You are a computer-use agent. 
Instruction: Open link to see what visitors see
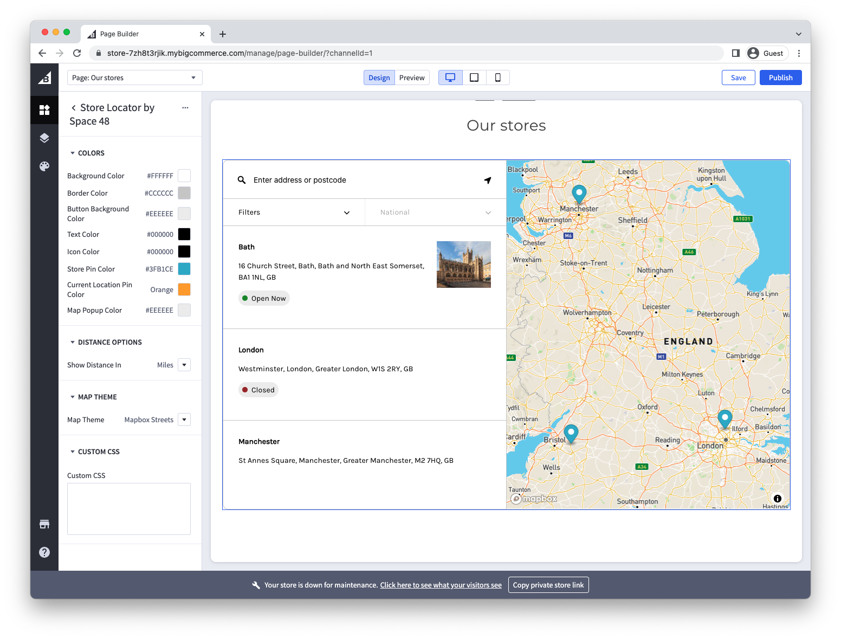click(x=441, y=585)
